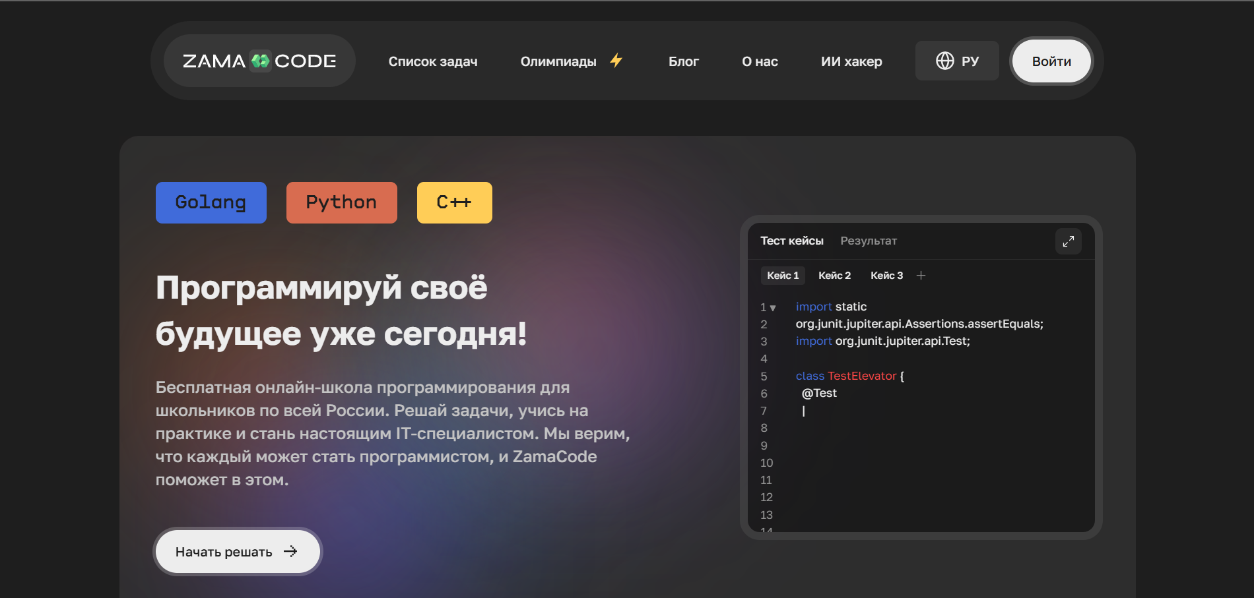Select the blue Golang tag

coord(211,202)
